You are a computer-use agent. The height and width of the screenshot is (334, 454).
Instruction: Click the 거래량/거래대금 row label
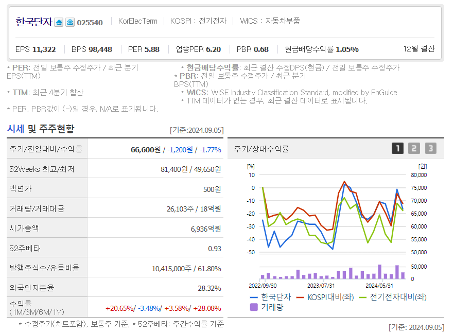point(37,208)
